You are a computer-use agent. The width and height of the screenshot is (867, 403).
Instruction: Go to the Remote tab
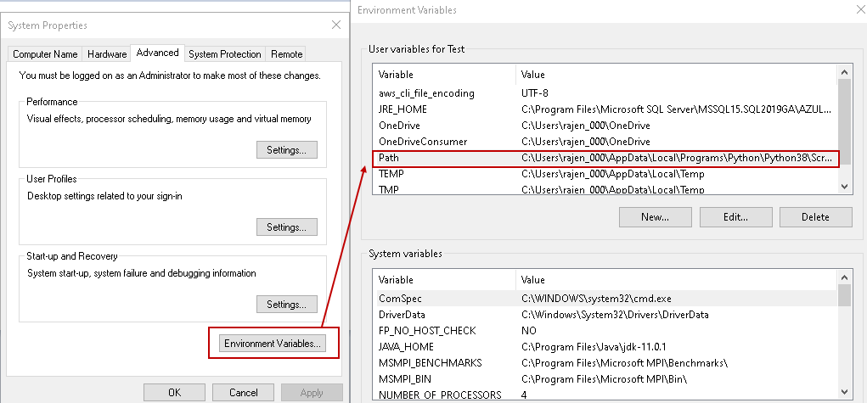point(286,54)
